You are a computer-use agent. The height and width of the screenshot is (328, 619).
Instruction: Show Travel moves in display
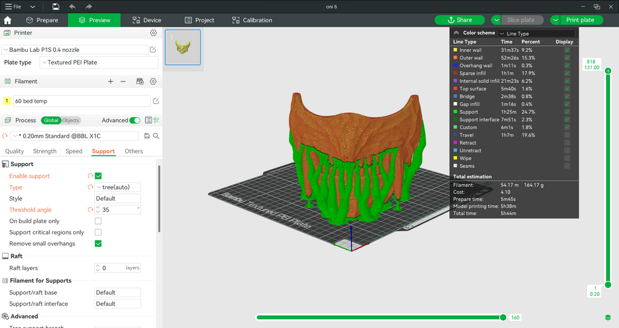pos(567,135)
